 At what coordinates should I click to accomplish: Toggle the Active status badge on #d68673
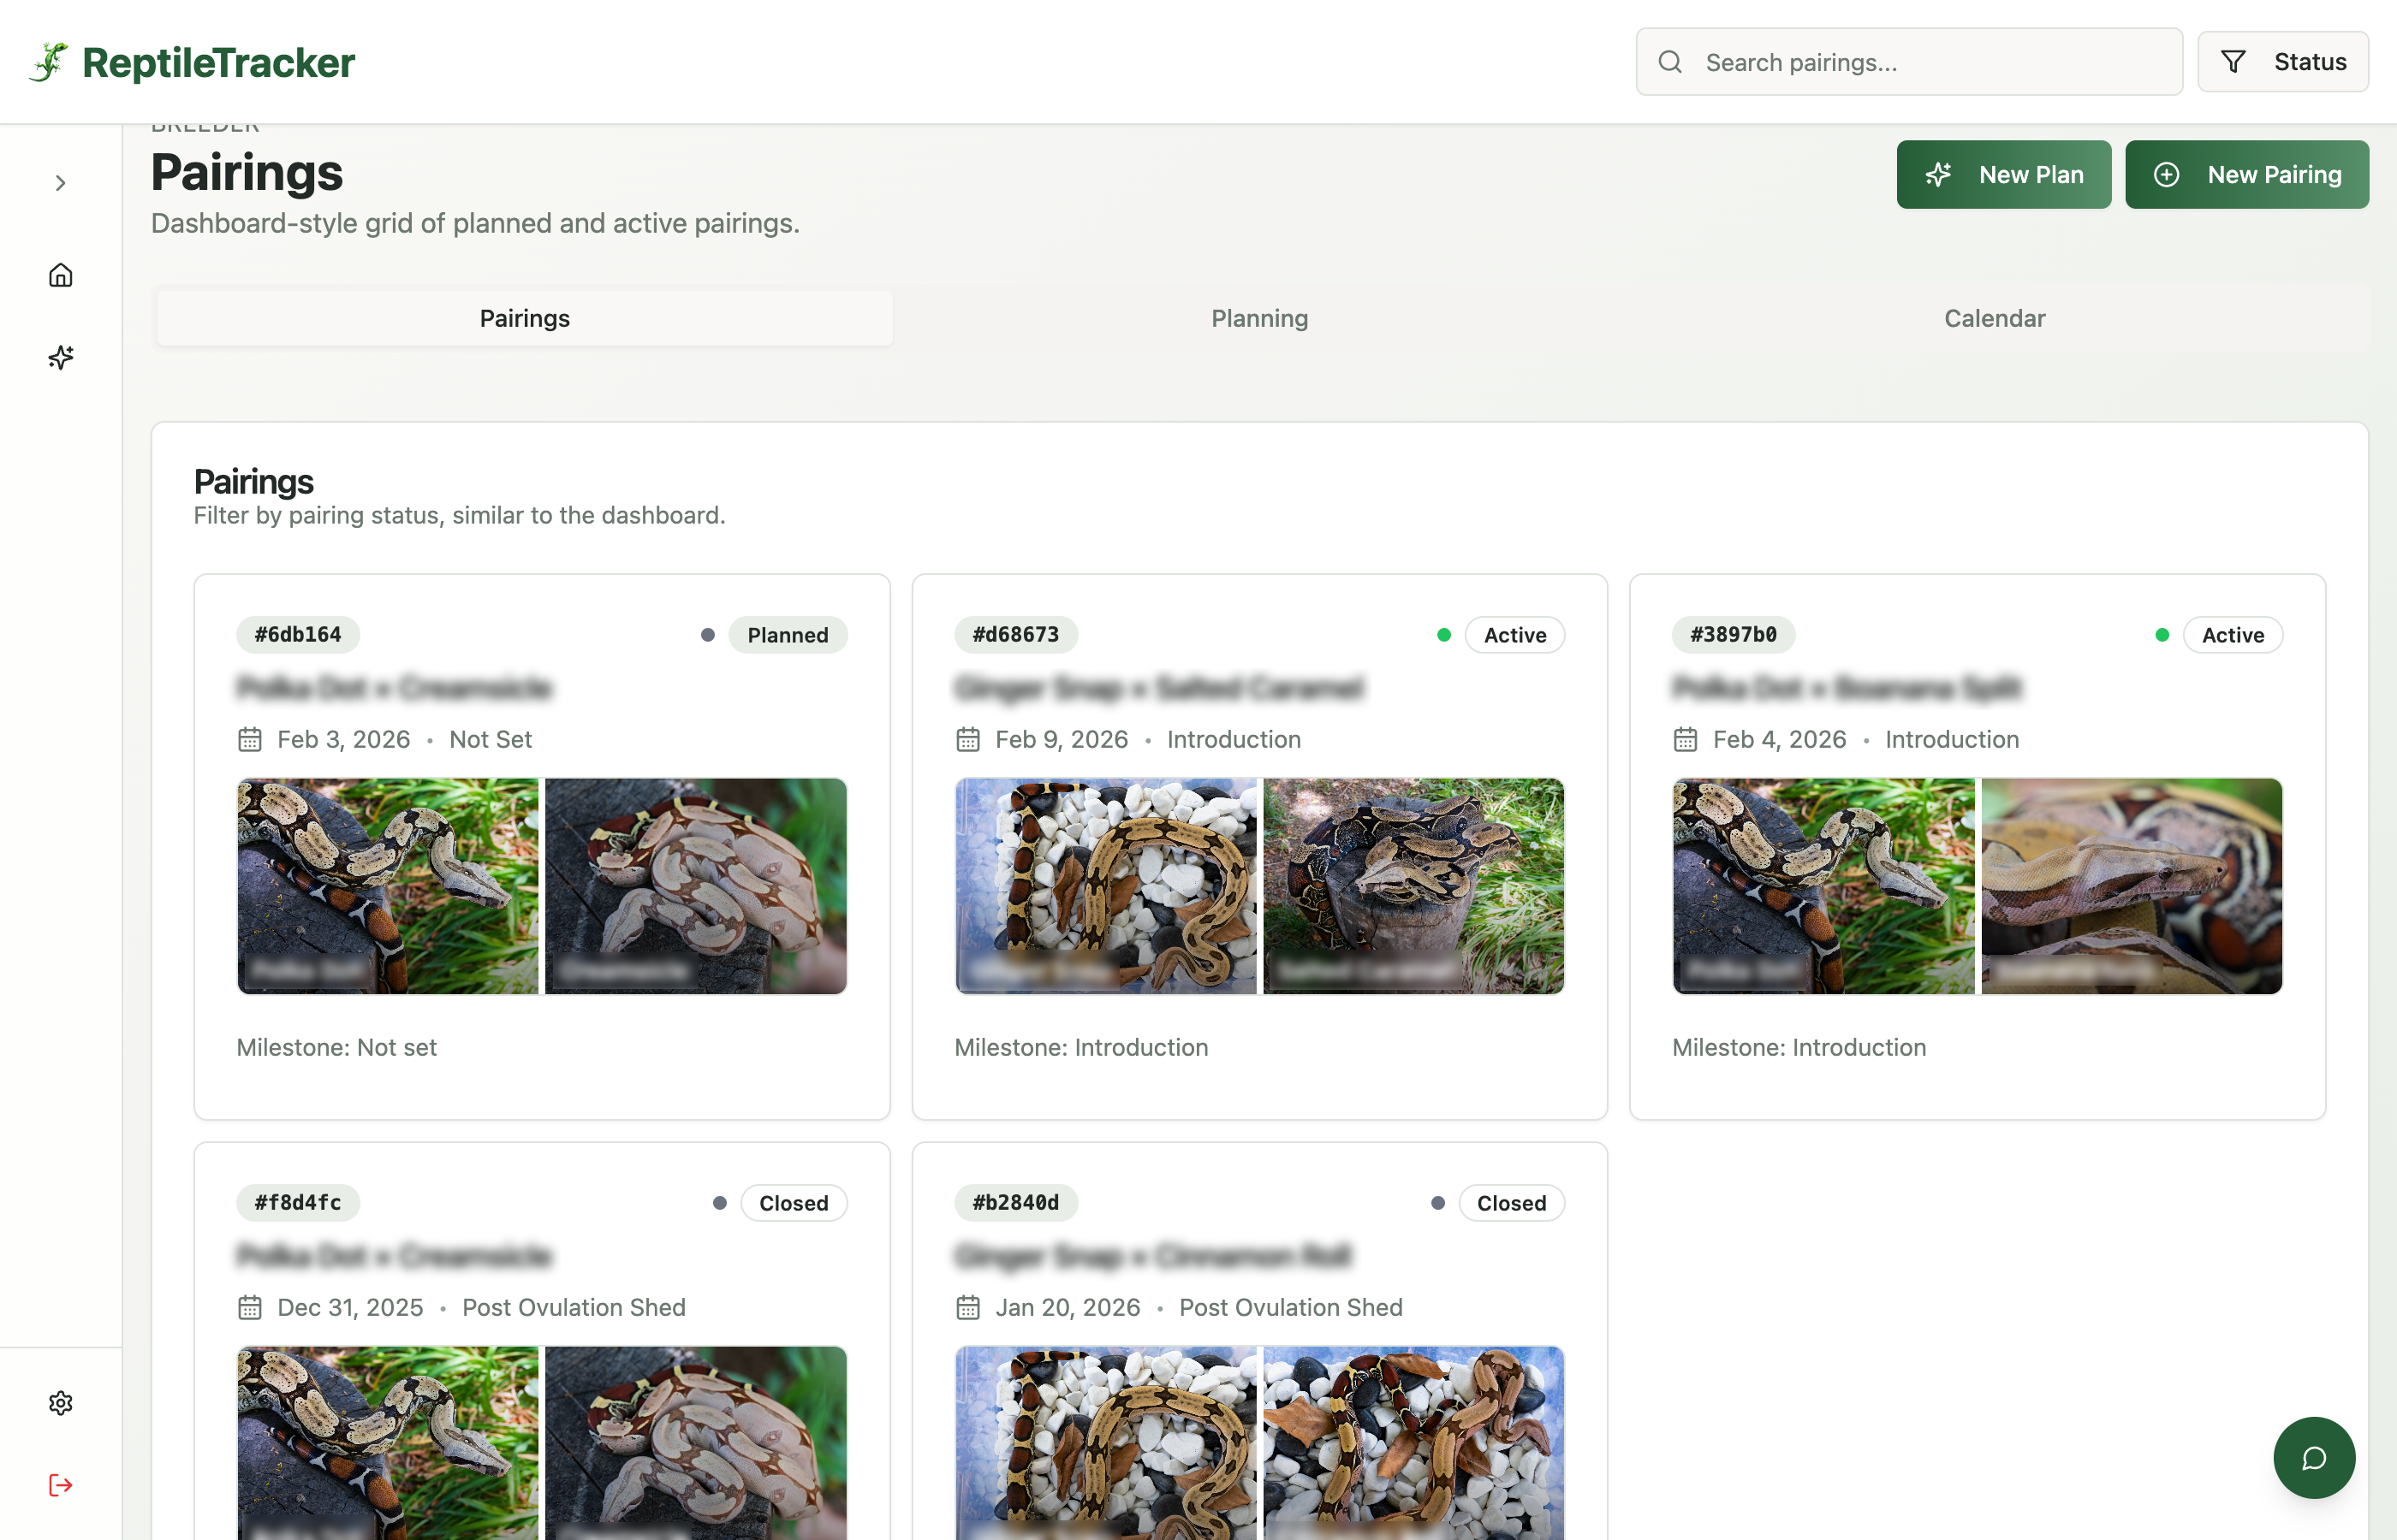1514,634
